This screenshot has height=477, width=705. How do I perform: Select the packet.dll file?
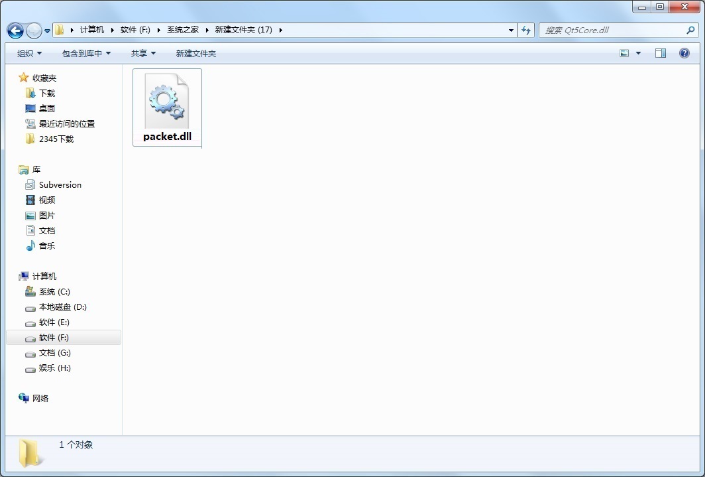[167, 107]
